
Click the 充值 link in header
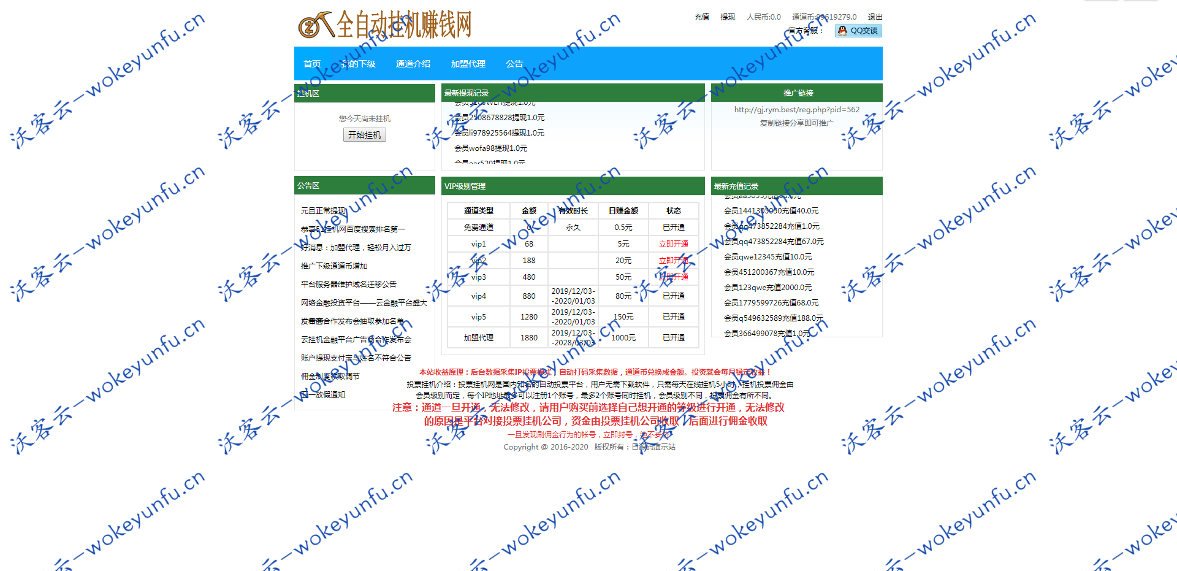pos(702,17)
